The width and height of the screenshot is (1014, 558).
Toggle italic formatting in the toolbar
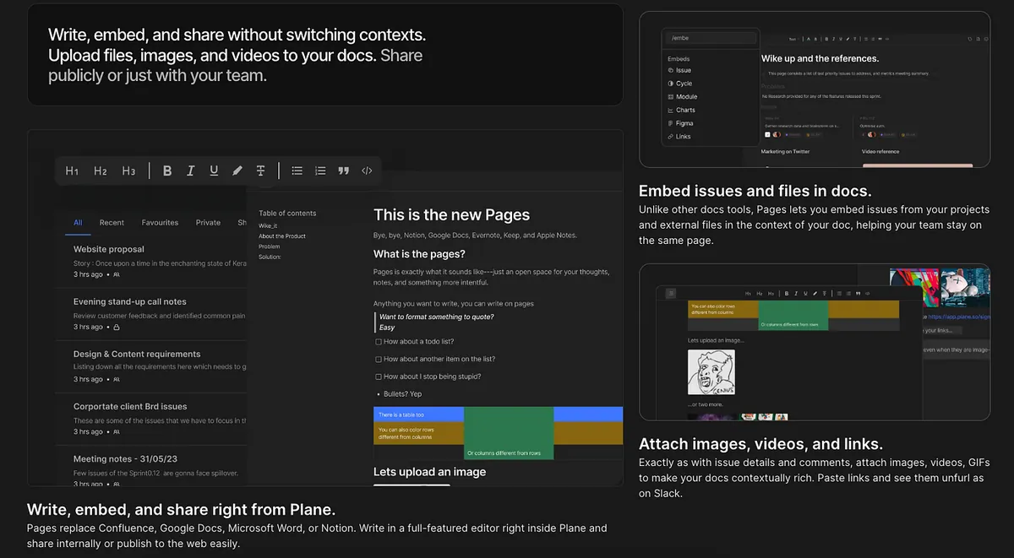pos(191,171)
